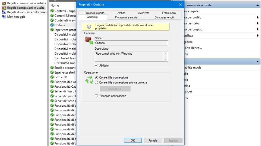The width and height of the screenshot is (261, 146).
Task: Click green check icon beside Email e account
Action: (x=52, y=67)
